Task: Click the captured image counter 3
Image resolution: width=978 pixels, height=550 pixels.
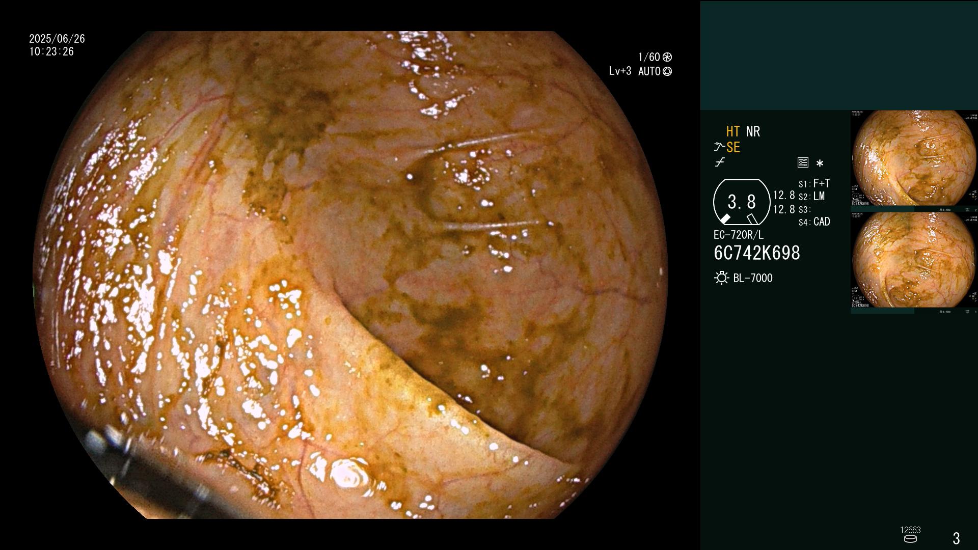Action: coord(956,538)
